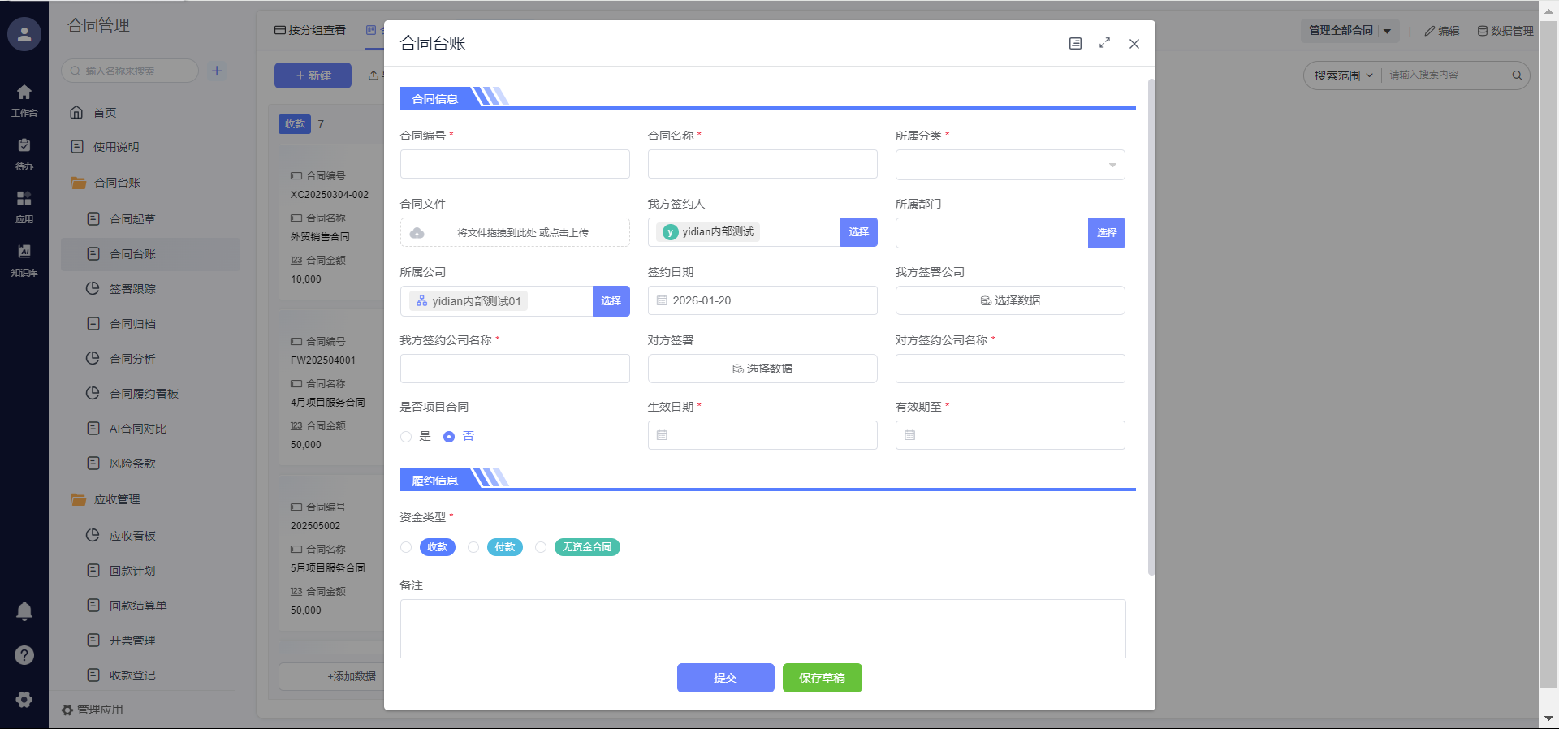The width and height of the screenshot is (1559, 729).
Task: Choose the 无资金合同 radio option
Action: [x=541, y=547]
